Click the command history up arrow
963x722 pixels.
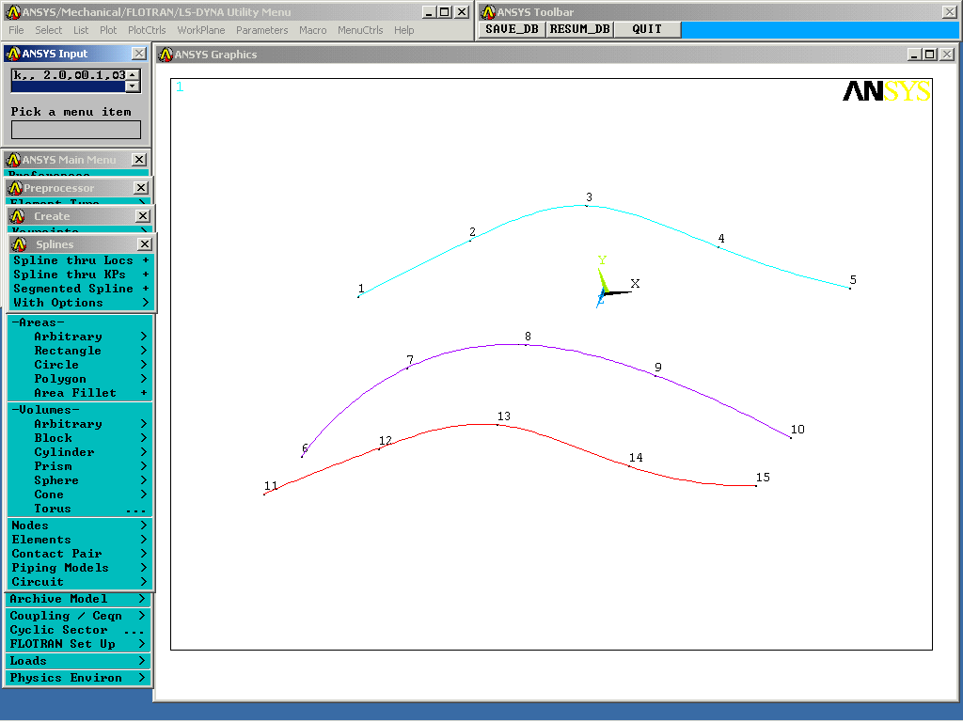click(x=133, y=74)
